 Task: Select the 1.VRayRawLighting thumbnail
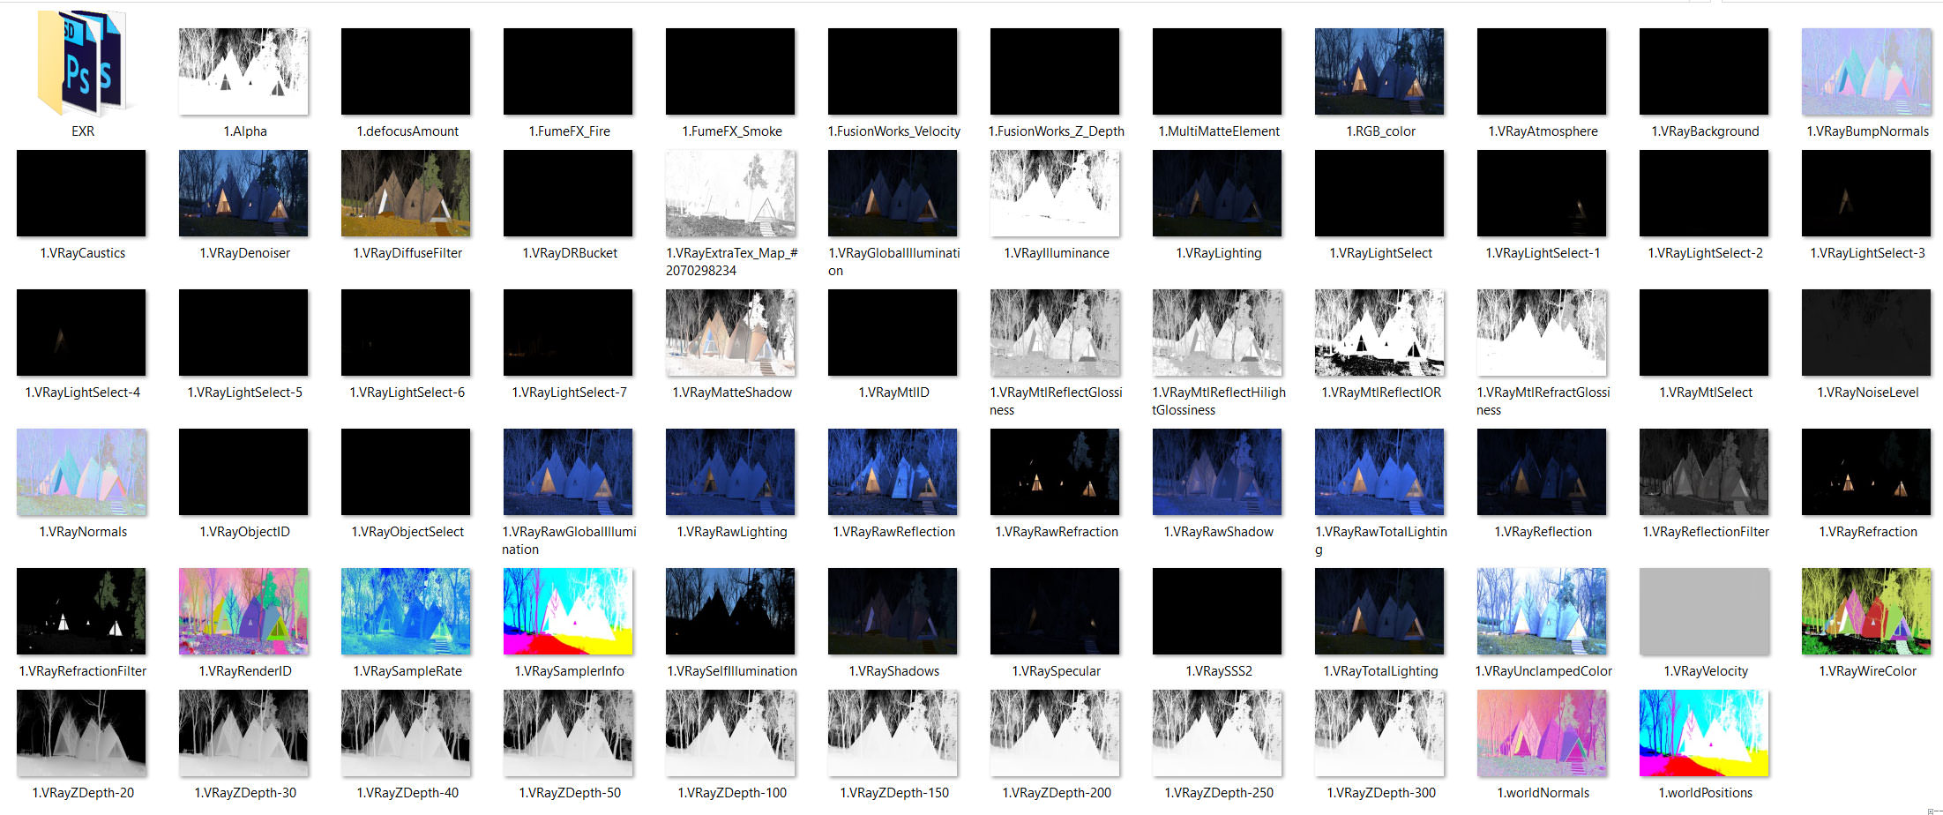tap(730, 472)
